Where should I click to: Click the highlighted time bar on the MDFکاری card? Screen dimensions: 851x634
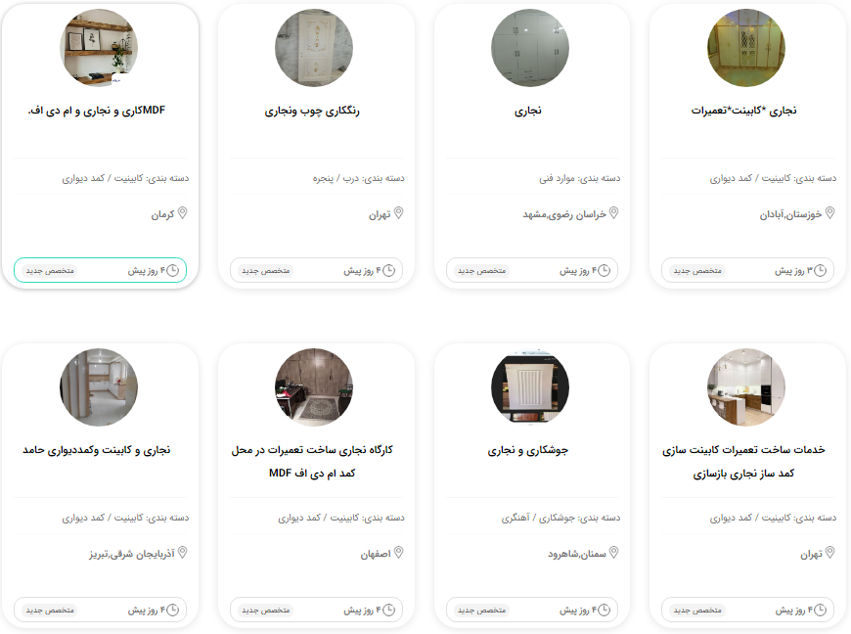click(x=100, y=270)
